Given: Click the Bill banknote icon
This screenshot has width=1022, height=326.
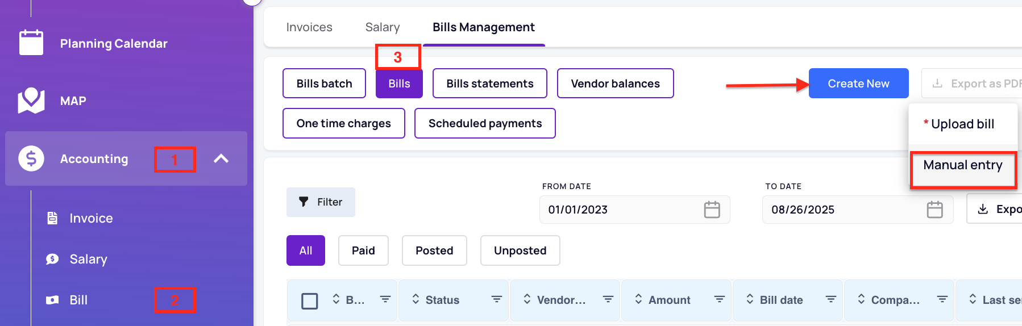Looking at the screenshot, I should (x=52, y=300).
